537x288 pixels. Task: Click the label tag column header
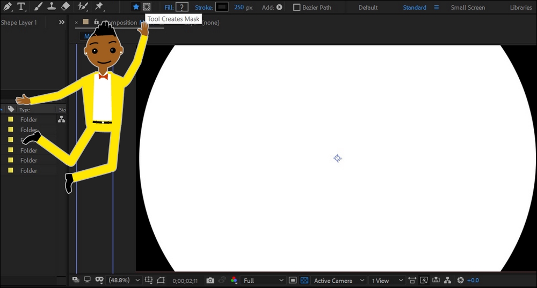(11, 109)
